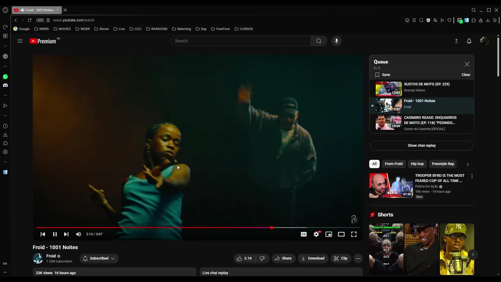The image size is (501, 282).
Task: Open ChatGPT in Opera sidebar
Action: [x=5, y=56]
